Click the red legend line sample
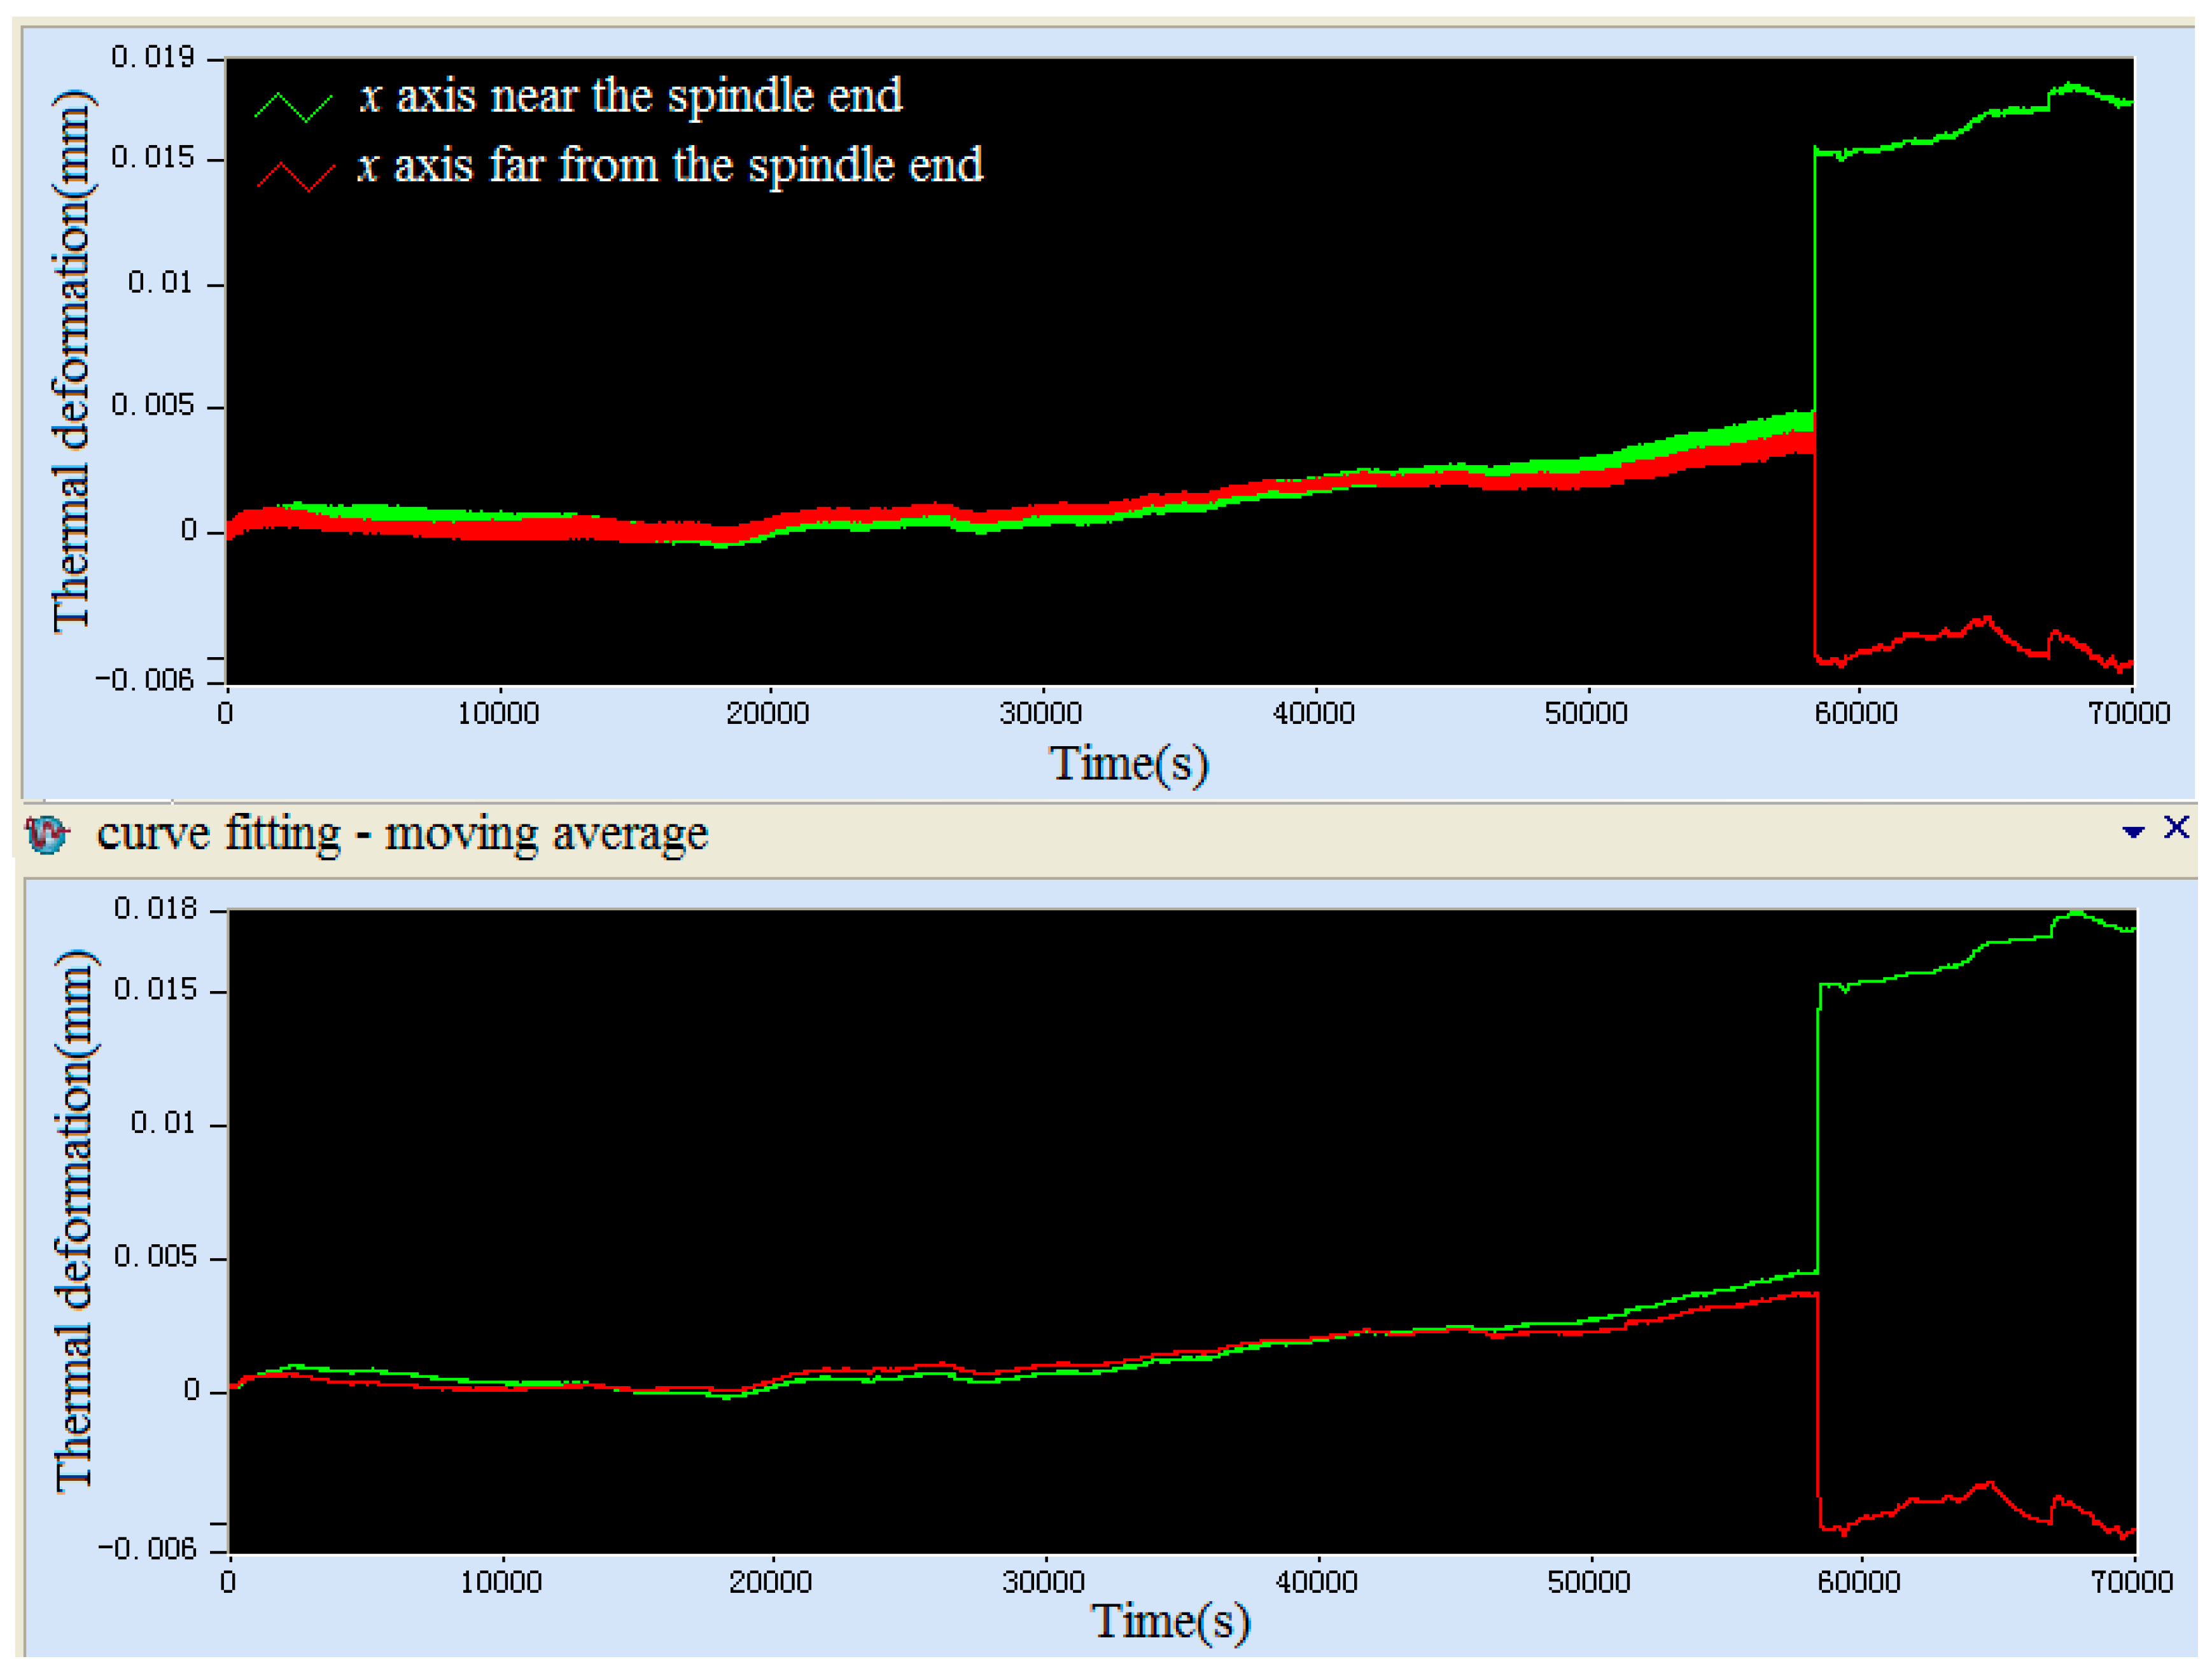This screenshot has height=1666, width=2212. coord(296,176)
